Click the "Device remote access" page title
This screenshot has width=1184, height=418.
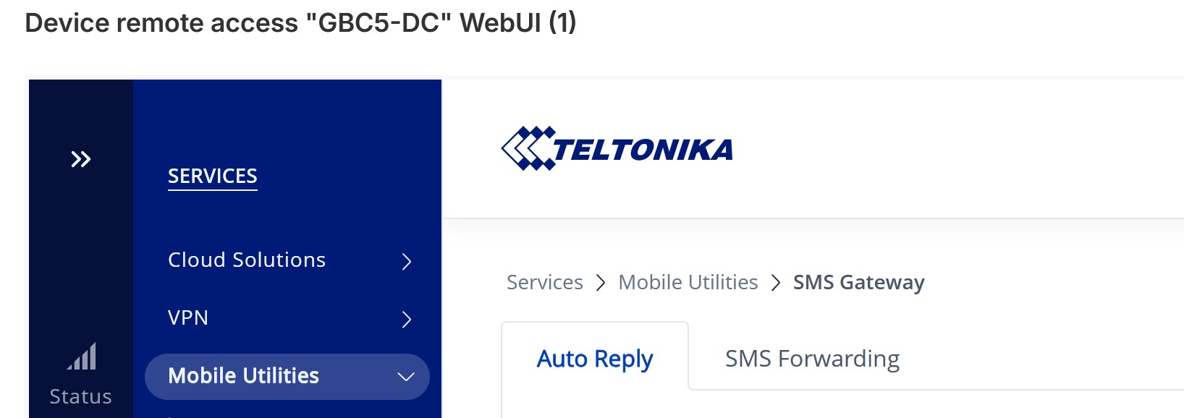tap(300, 23)
